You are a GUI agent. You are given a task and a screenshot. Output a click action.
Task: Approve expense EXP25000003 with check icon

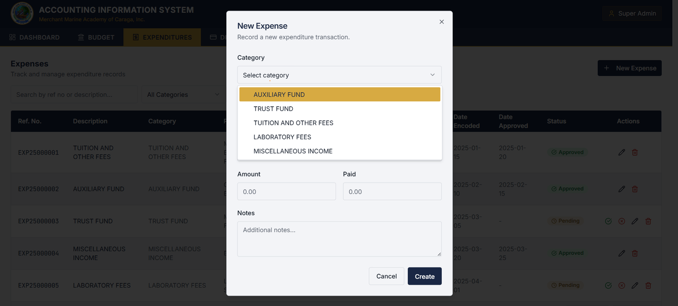(x=608, y=221)
